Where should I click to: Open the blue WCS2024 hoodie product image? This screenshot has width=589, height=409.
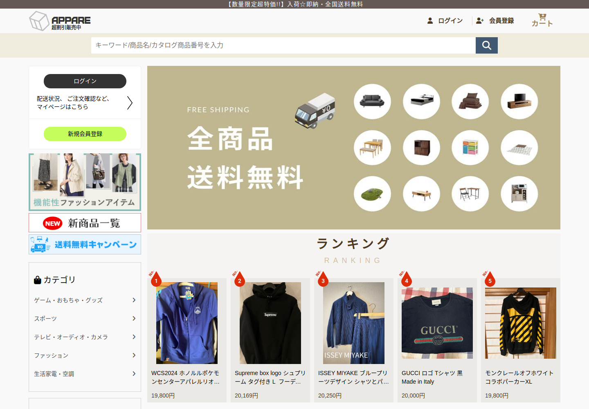tap(187, 323)
